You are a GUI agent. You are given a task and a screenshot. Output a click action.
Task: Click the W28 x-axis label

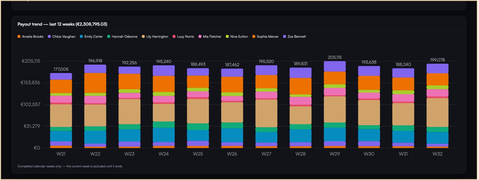pos(301,154)
